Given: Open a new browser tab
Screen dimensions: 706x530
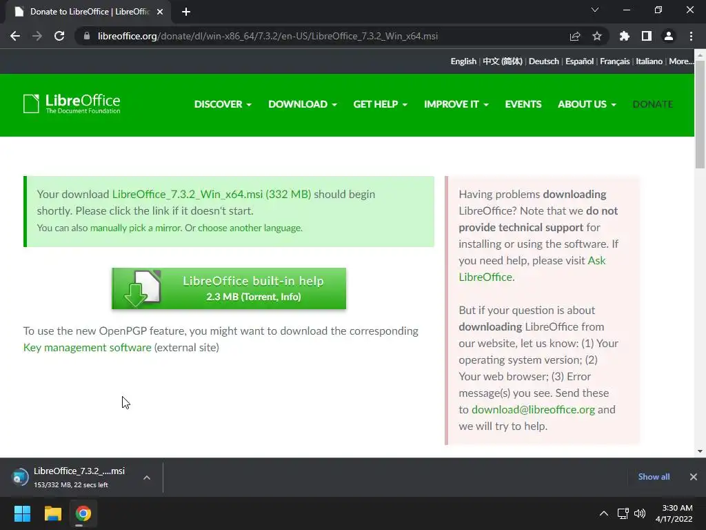Looking at the screenshot, I should coord(186,12).
